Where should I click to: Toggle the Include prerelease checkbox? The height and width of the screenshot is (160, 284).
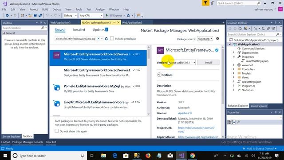tap(112, 39)
